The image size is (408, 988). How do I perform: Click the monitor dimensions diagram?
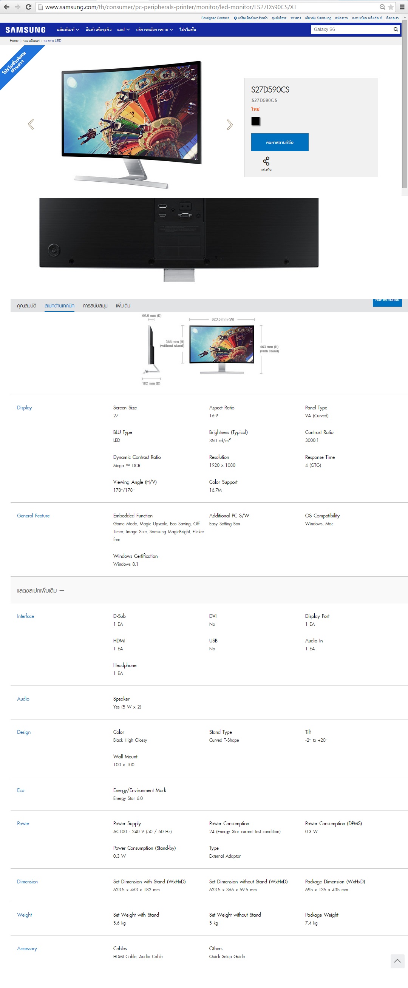(210, 349)
